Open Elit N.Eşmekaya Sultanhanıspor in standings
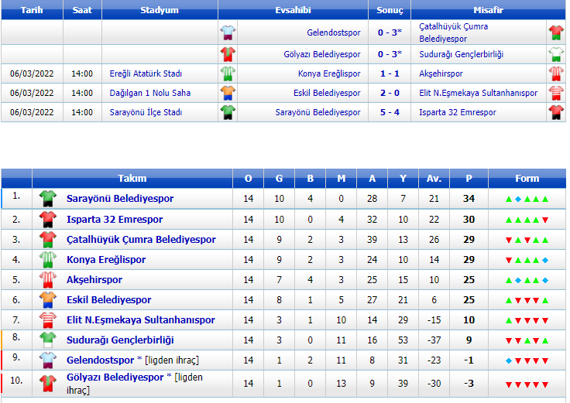This screenshot has width=570, height=403. [140, 320]
